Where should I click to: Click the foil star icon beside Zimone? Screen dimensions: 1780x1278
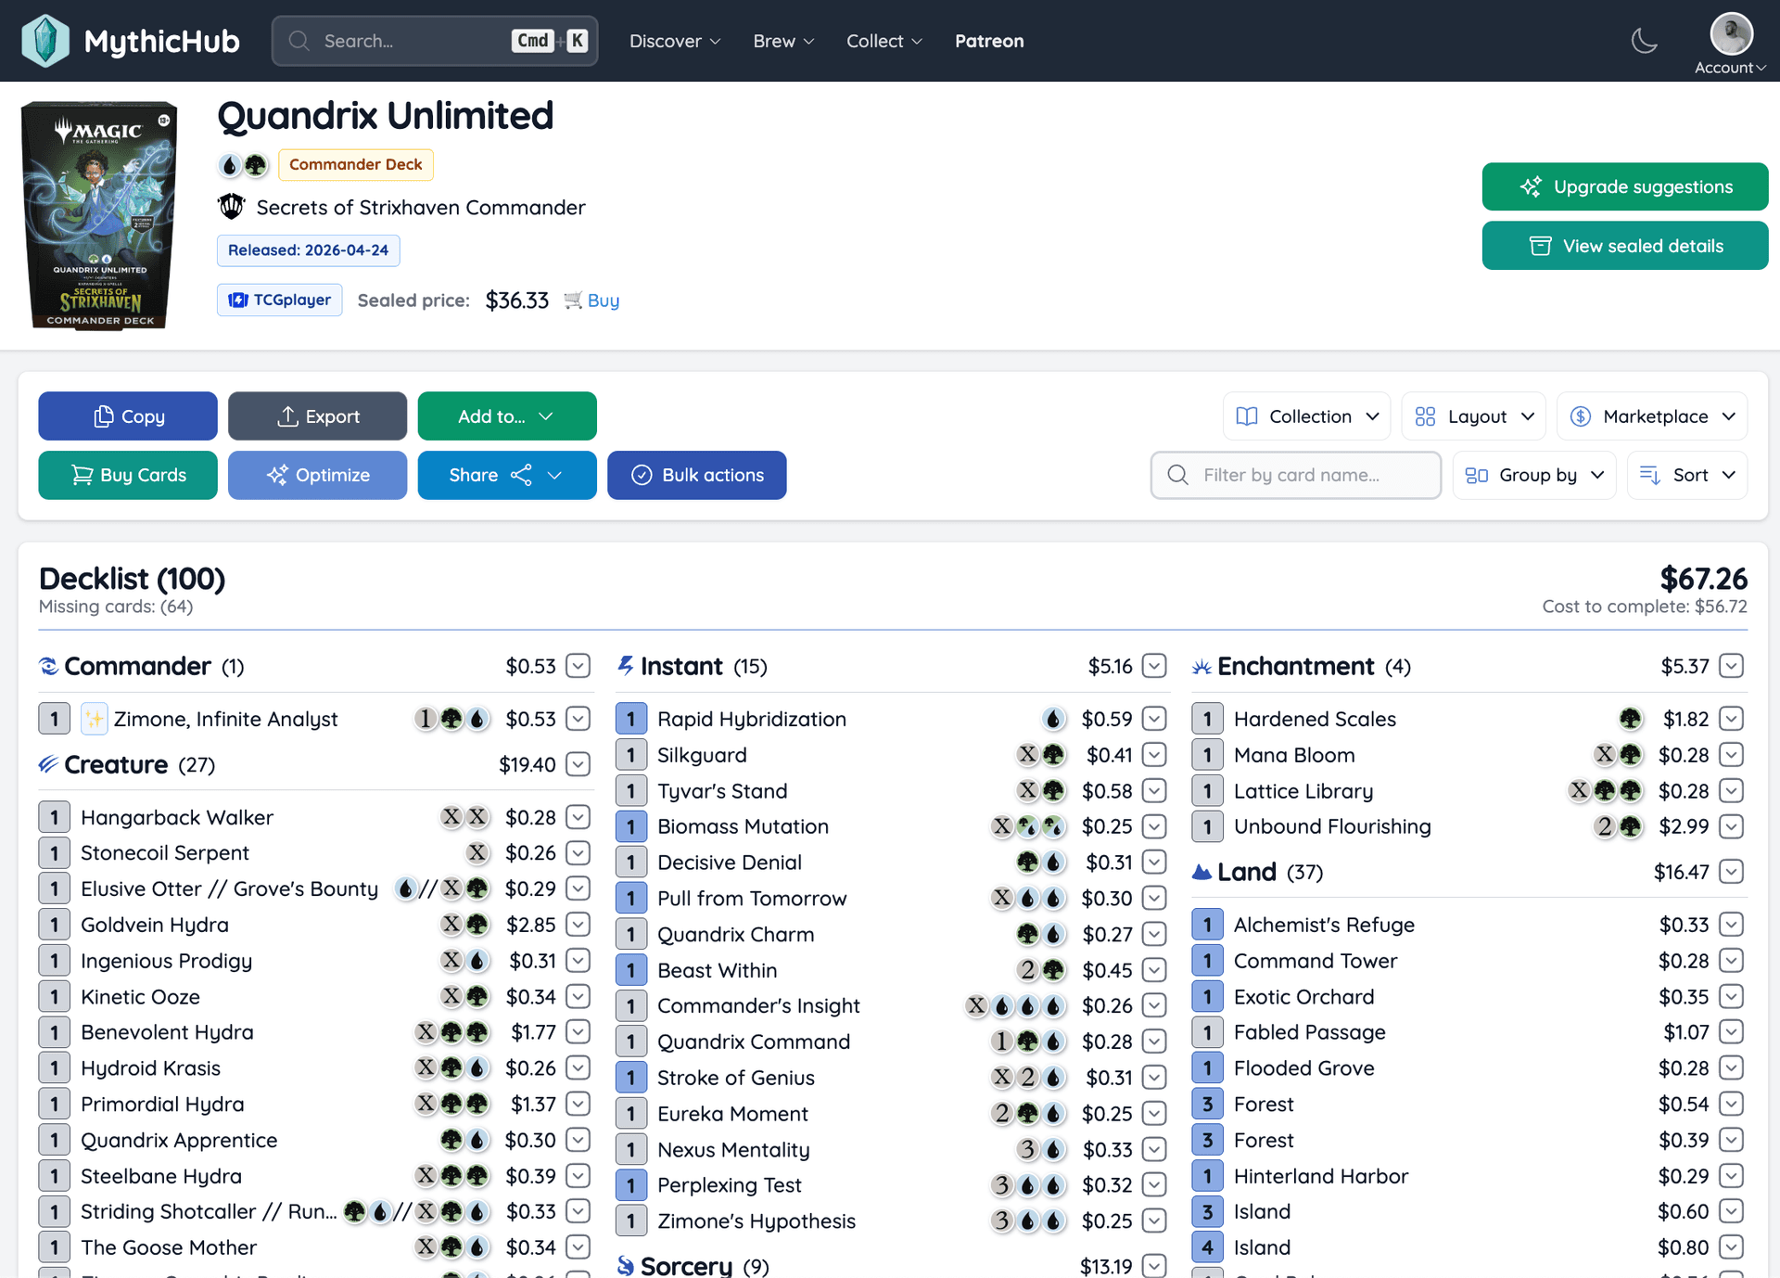[94, 719]
